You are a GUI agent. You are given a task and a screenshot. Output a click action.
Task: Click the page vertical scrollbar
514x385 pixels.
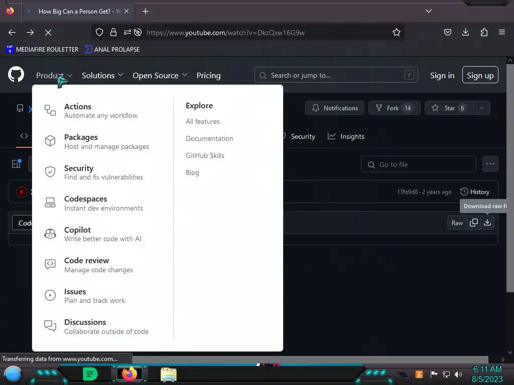pos(510,177)
